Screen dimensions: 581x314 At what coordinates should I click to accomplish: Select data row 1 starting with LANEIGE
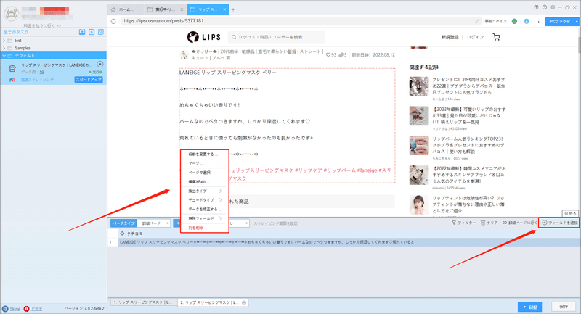coord(344,242)
